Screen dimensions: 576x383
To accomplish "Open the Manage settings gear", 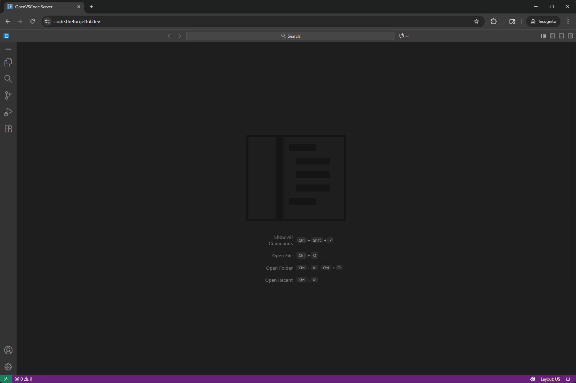I will pyautogui.click(x=8, y=367).
